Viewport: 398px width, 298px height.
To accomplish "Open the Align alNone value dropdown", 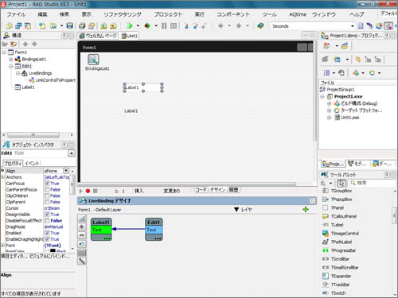I will click(66, 171).
